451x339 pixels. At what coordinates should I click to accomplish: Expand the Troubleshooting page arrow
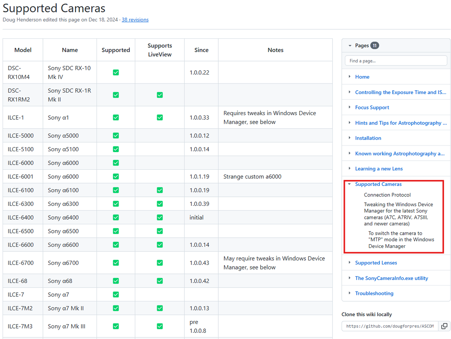point(350,293)
